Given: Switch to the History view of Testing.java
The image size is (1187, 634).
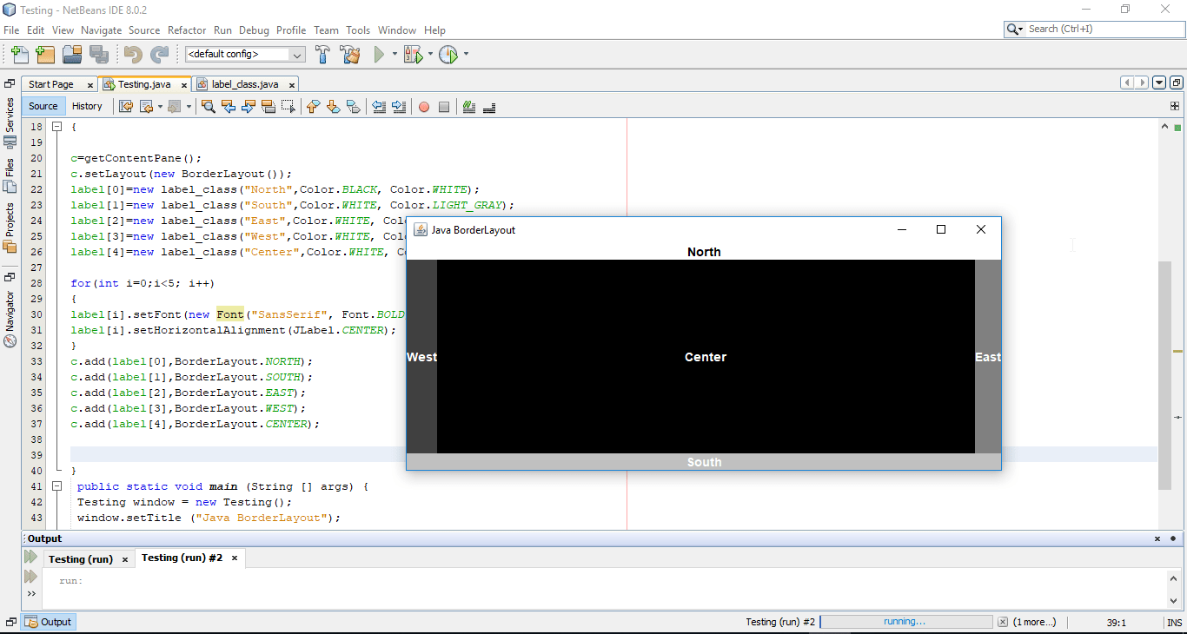Looking at the screenshot, I should click(88, 106).
